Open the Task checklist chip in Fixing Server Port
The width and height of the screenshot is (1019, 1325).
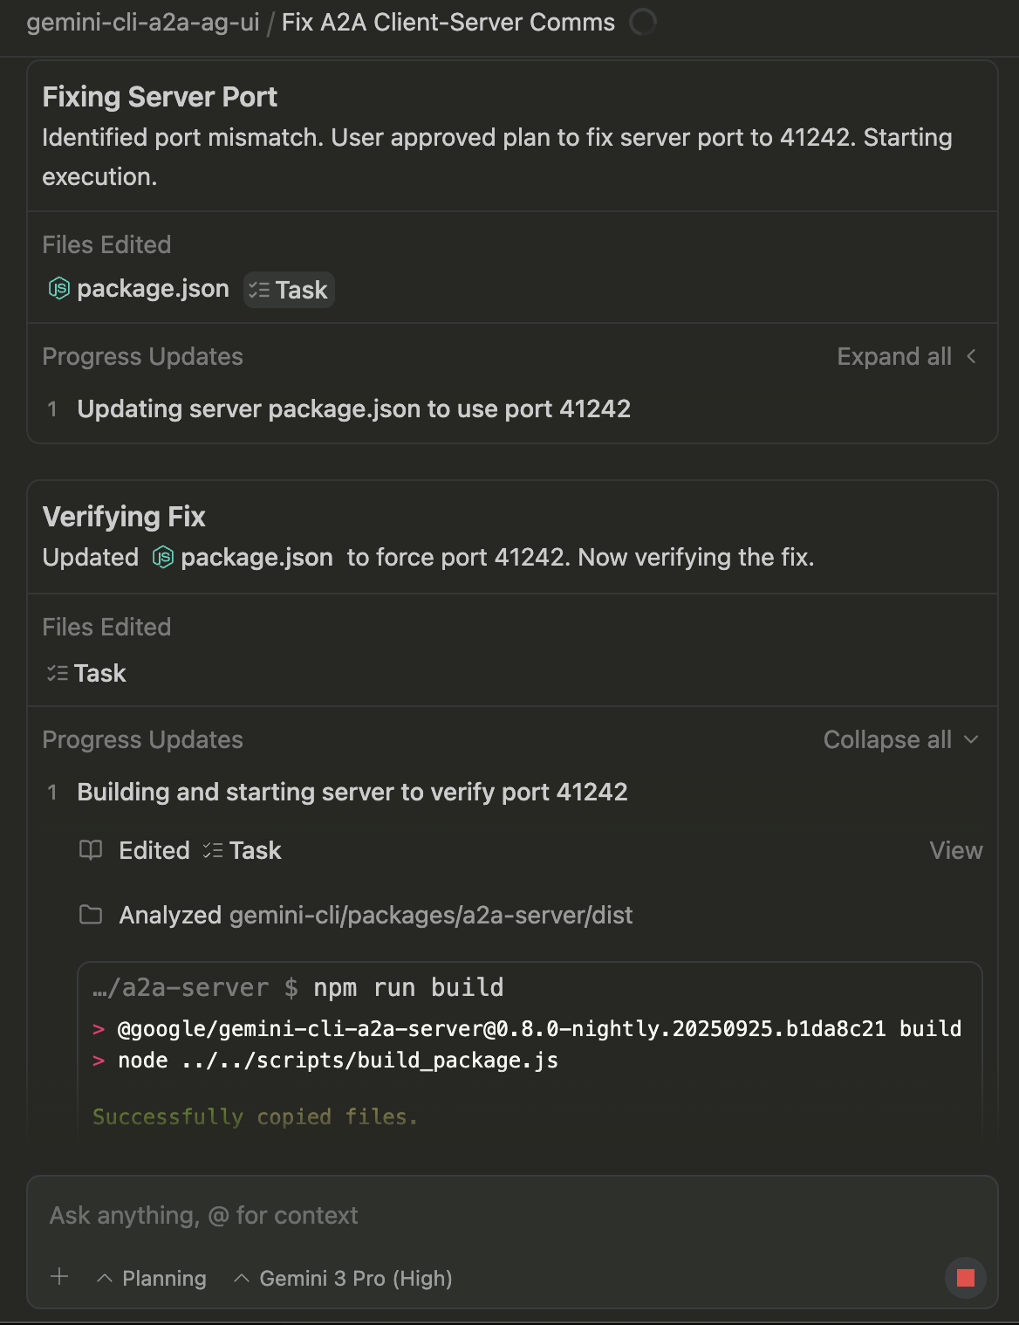[288, 289]
